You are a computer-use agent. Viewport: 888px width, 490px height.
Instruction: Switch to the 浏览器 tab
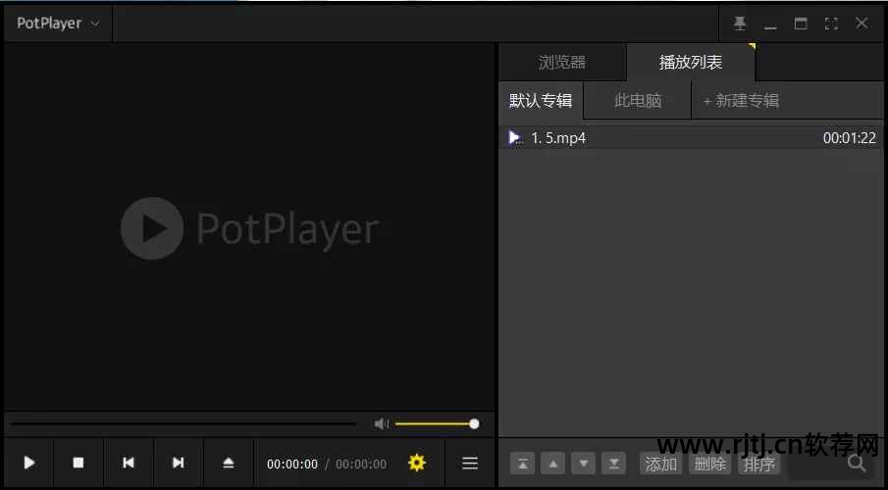click(562, 63)
